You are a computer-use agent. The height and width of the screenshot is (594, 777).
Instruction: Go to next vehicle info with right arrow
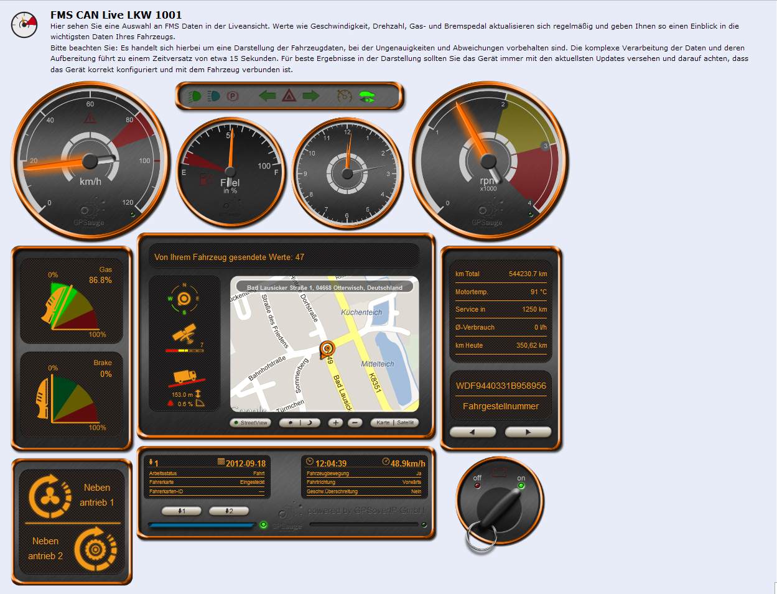click(x=528, y=432)
